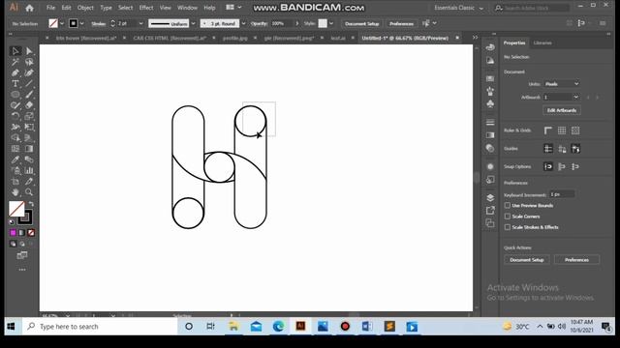Select the Shape Builder tool
The width and height of the screenshot is (620, 348).
pyautogui.click(x=15, y=137)
